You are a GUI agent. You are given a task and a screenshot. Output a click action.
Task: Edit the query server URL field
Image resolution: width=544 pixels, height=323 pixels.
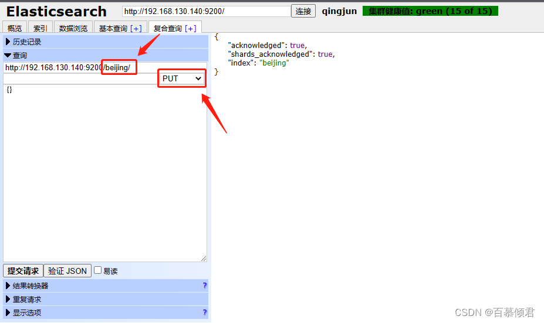tap(105, 67)
